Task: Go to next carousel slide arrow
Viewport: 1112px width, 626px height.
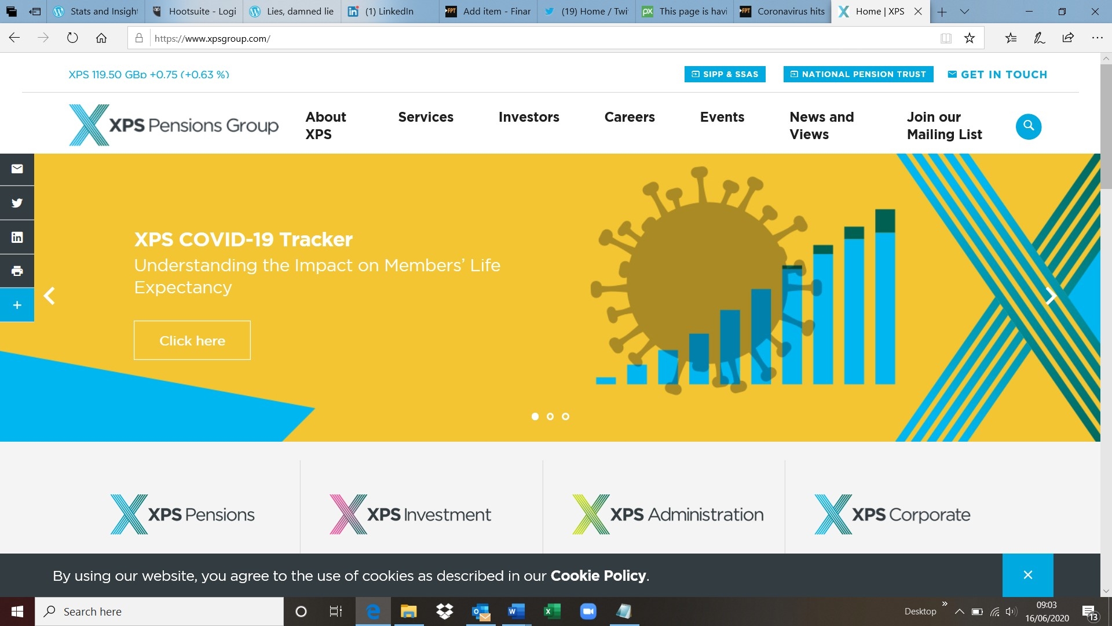Action: (x=1051, y=296)
